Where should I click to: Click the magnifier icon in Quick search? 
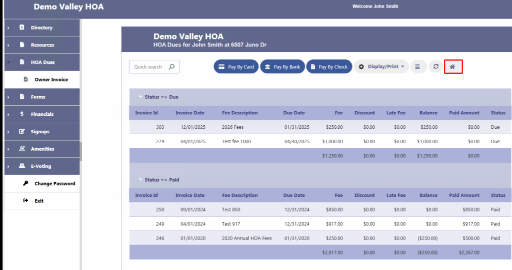(x=171, y=67)
